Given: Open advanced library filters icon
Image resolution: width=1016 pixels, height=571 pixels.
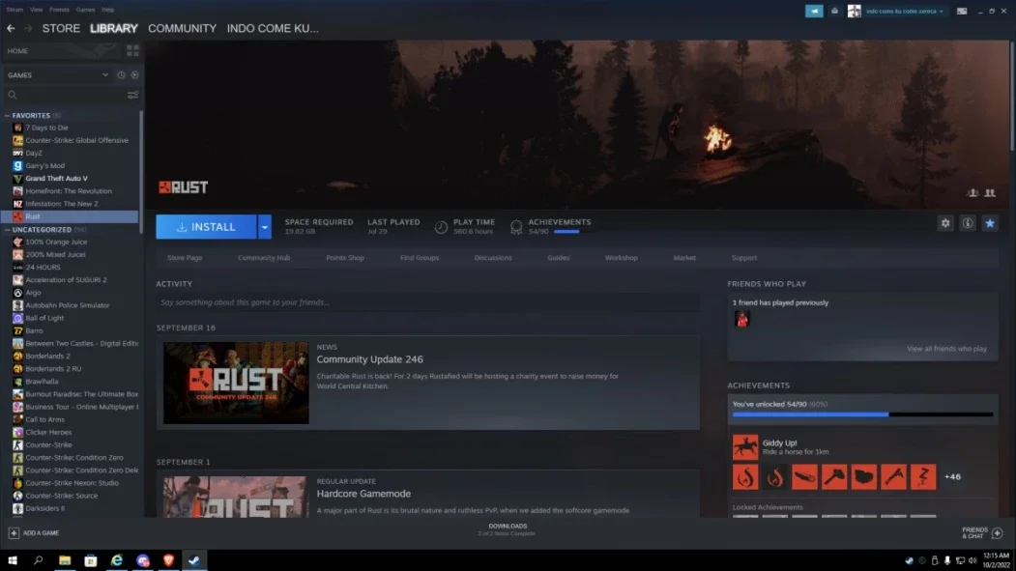Looking at the screenshot, I should point(132,95).
